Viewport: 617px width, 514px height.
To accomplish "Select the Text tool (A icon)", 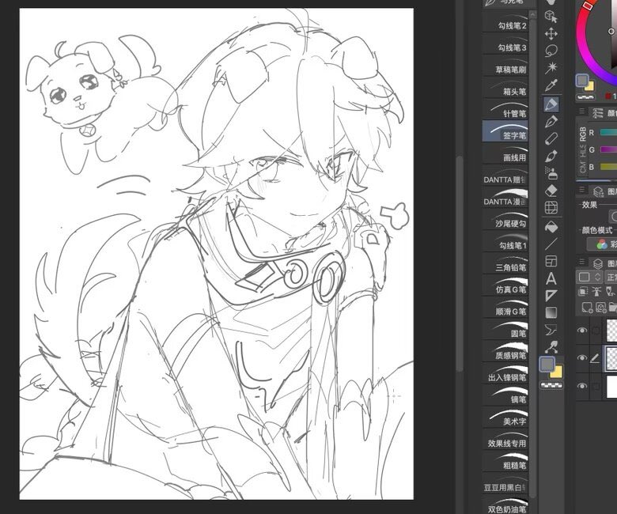I will coord(551,278).
